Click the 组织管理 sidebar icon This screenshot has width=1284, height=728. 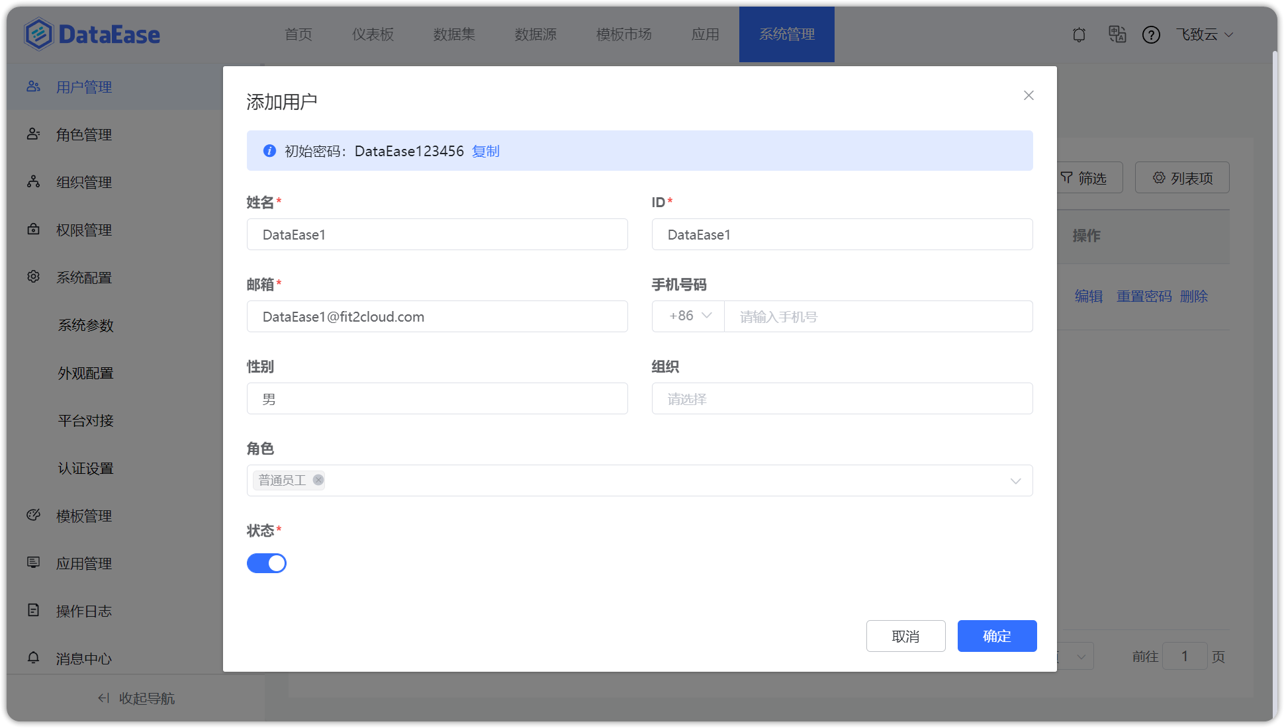tap(33, 181)
